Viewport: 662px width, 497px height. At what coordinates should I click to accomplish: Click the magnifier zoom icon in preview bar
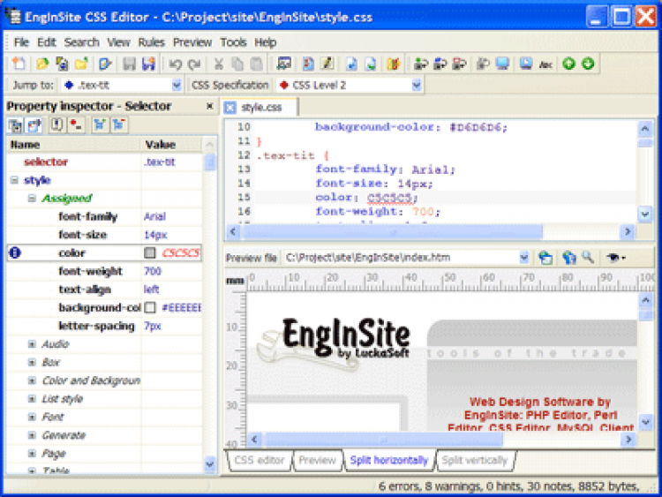pyautogui.click(x=588, y=257)
